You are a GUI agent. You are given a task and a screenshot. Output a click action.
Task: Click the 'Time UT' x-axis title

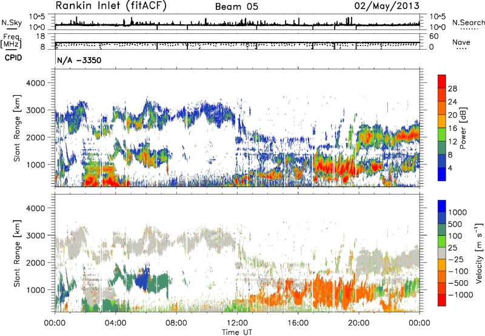click(237, 332)
